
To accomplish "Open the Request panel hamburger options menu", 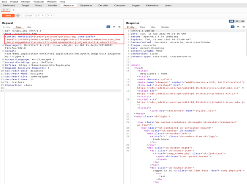I will (x=119, y=27).
